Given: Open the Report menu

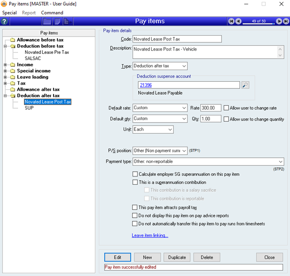Looking at the screenshot, I should coord(28,13).
